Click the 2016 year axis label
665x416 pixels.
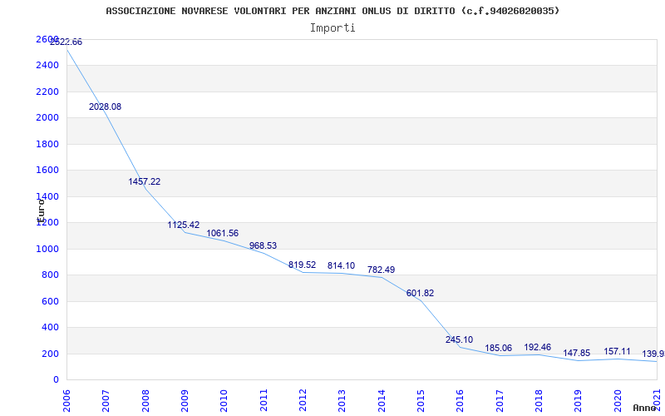click(460, 401)
